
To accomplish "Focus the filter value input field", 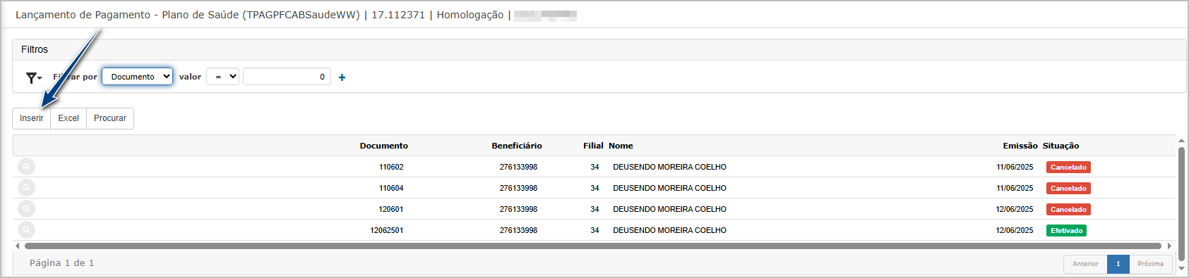I will click(x=287, y=77).
